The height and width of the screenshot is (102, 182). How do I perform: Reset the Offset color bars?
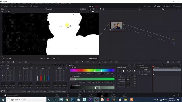pyautogui.click(x=66, y=68)
